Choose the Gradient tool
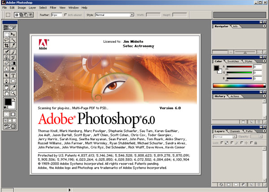269x192 pixels. pos(13,63)
